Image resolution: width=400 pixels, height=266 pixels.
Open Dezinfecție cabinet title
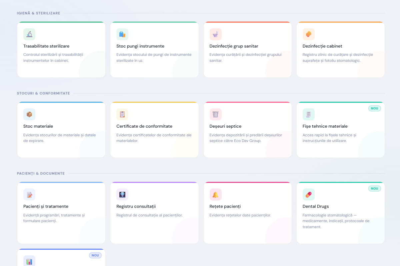point(322,46)
